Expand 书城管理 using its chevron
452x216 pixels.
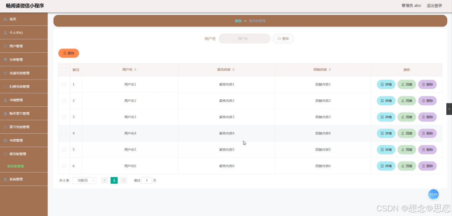click(42, 100)
